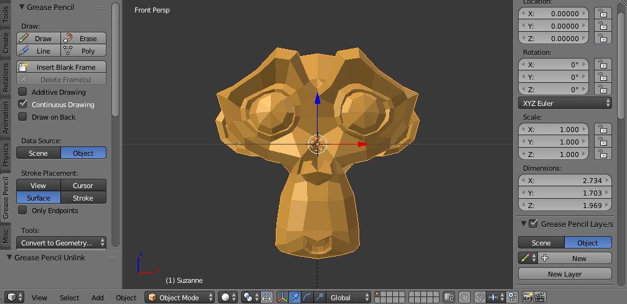Open Convert to Geometry dropdown
The width and height of the screenshot is (627, 304).
tap(61, 243)
